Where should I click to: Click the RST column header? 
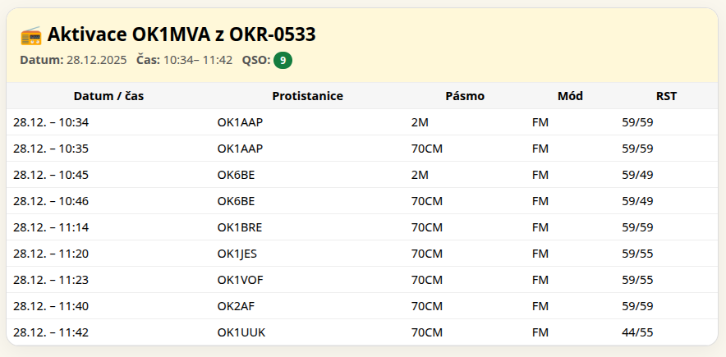[x=666, y=96]
